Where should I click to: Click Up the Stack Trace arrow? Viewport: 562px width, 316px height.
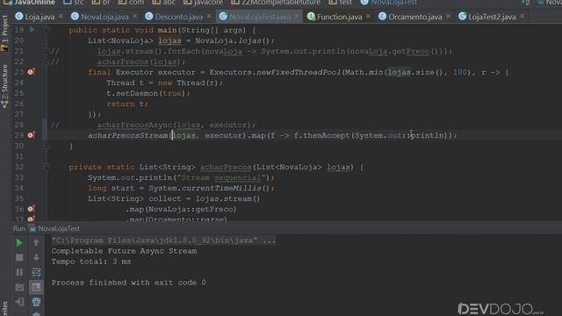coord(36,243)
